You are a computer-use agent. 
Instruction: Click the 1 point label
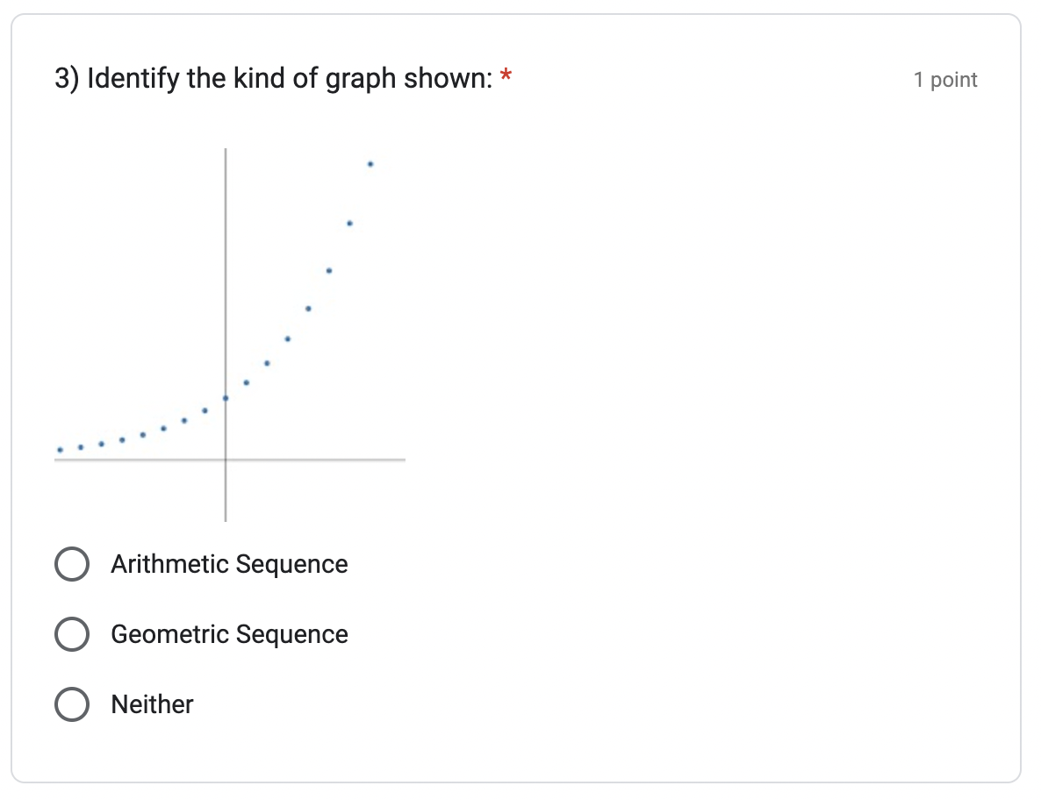coord(945,79)
